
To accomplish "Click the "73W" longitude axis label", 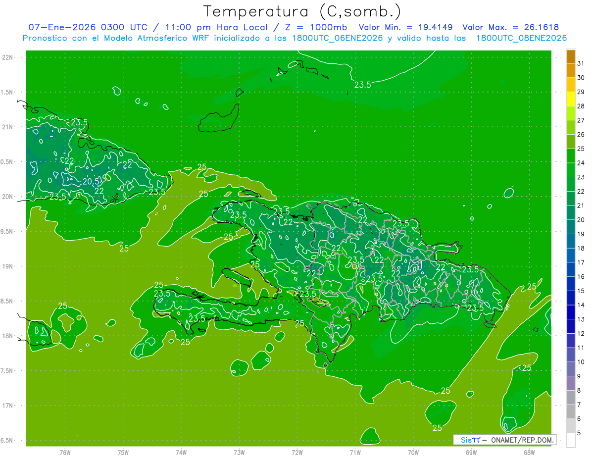I will (239, 452).
